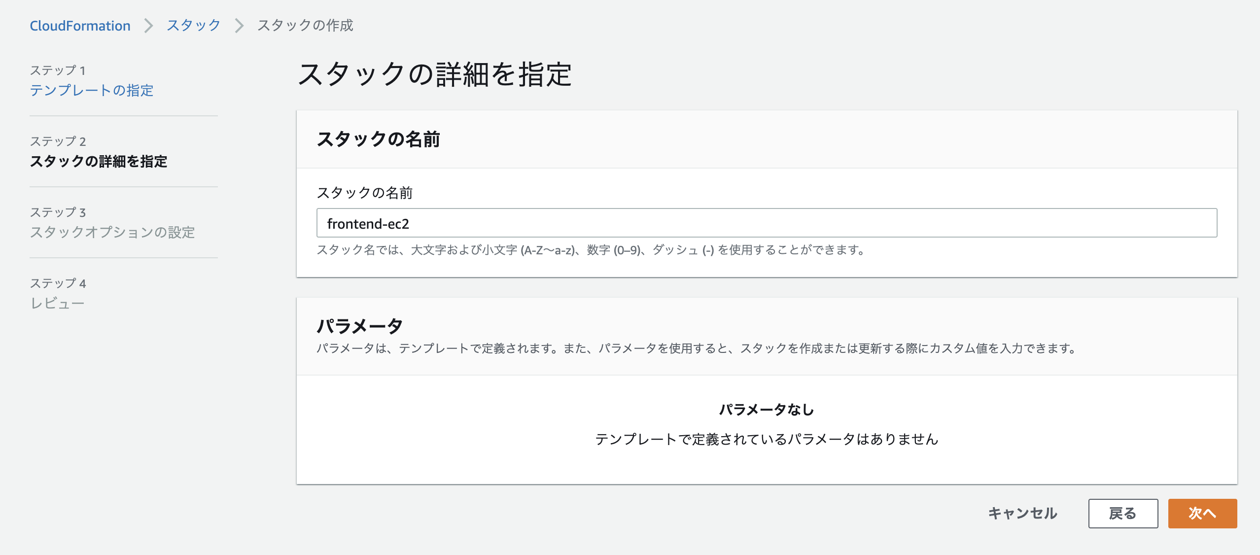Click the chevron after CloudFormation breadcrumb
1260x555 pixels.
148,25
